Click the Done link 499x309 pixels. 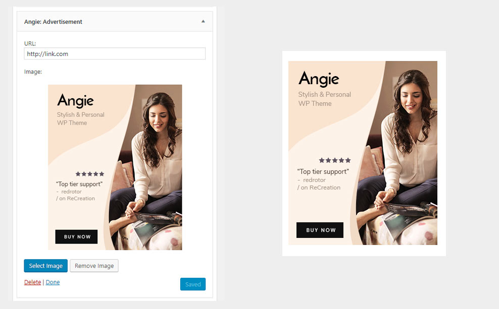tap(53, 282)
